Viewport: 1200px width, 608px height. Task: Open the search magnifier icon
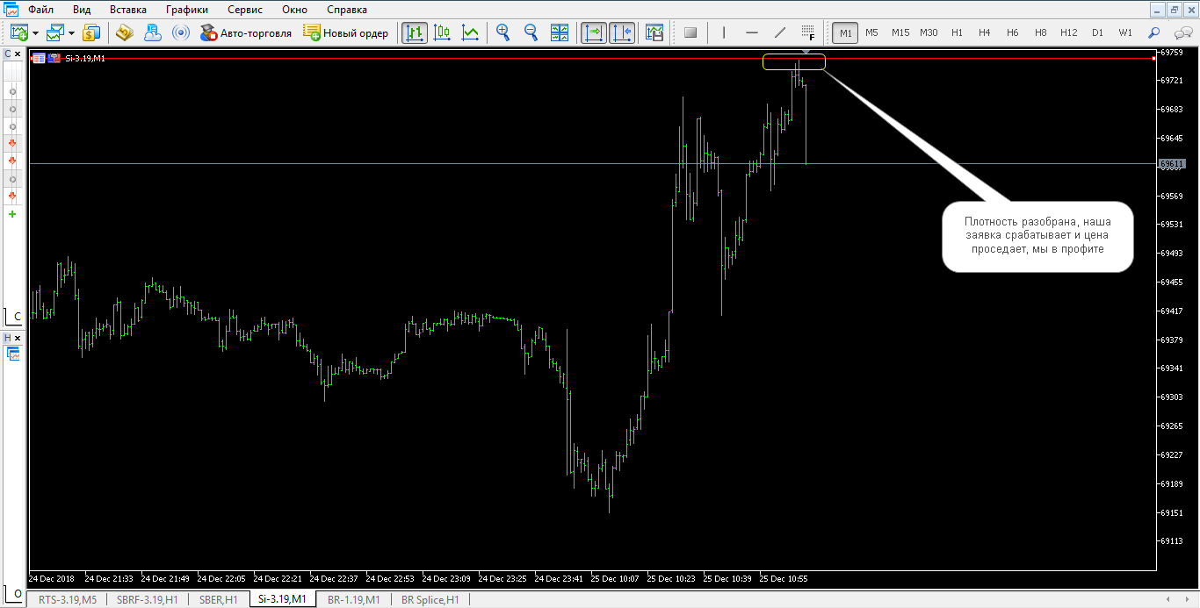tap(1154, 32)
